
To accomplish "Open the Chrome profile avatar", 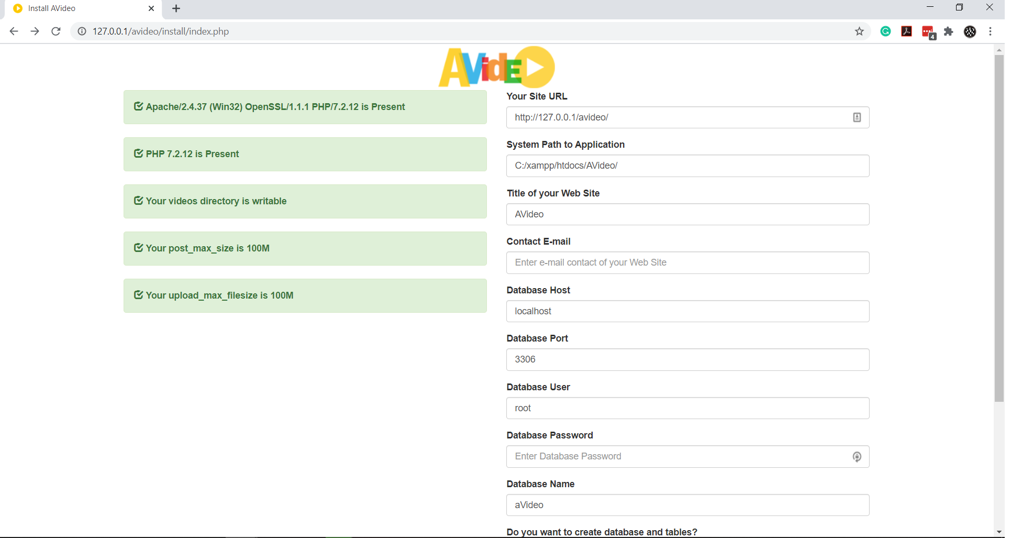I will pos(970,31).
